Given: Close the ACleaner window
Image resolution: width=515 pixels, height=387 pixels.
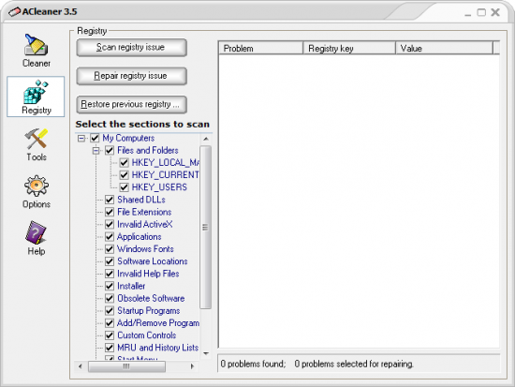Looking at the screenshot, I should click(495, 12).
